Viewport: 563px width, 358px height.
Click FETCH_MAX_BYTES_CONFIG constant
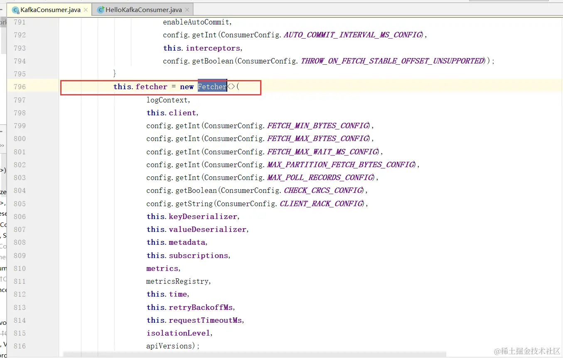click(x=318, y=138)
